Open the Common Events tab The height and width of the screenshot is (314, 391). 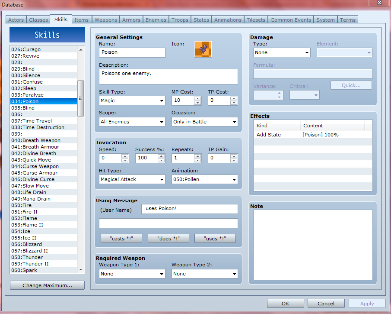pos(290,20)
